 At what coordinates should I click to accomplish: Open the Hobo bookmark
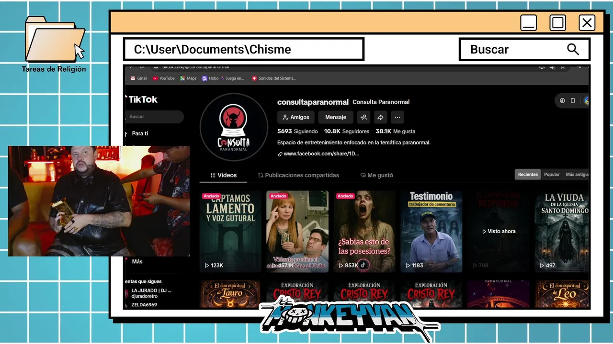click(210, 78)
